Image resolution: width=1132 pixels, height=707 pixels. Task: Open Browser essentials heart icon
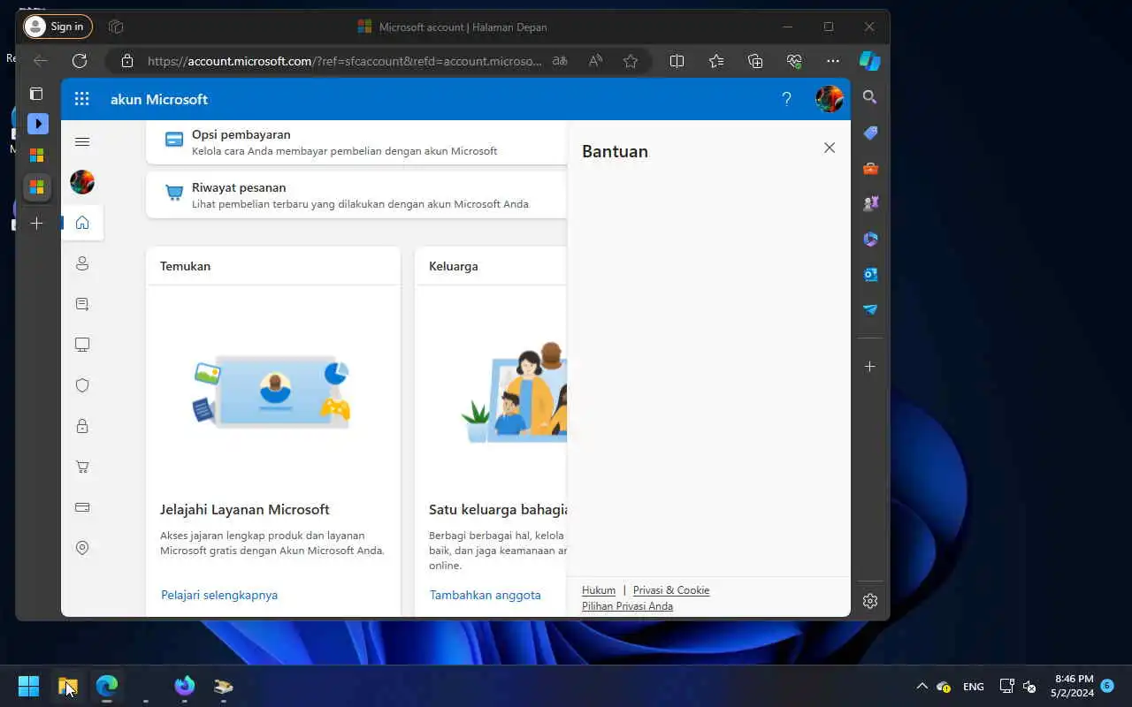(794, 61)
